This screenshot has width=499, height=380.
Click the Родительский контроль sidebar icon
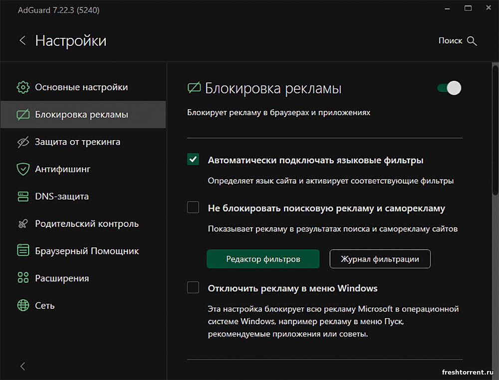point(23,224)
